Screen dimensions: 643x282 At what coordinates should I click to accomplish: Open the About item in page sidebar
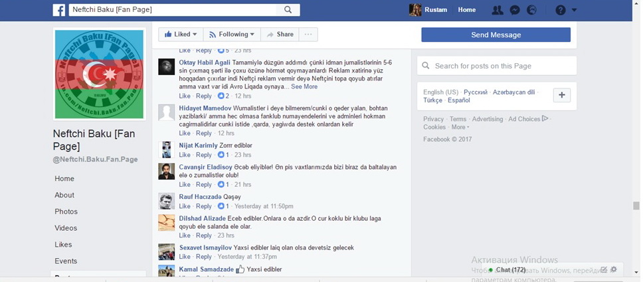point(64,195)
